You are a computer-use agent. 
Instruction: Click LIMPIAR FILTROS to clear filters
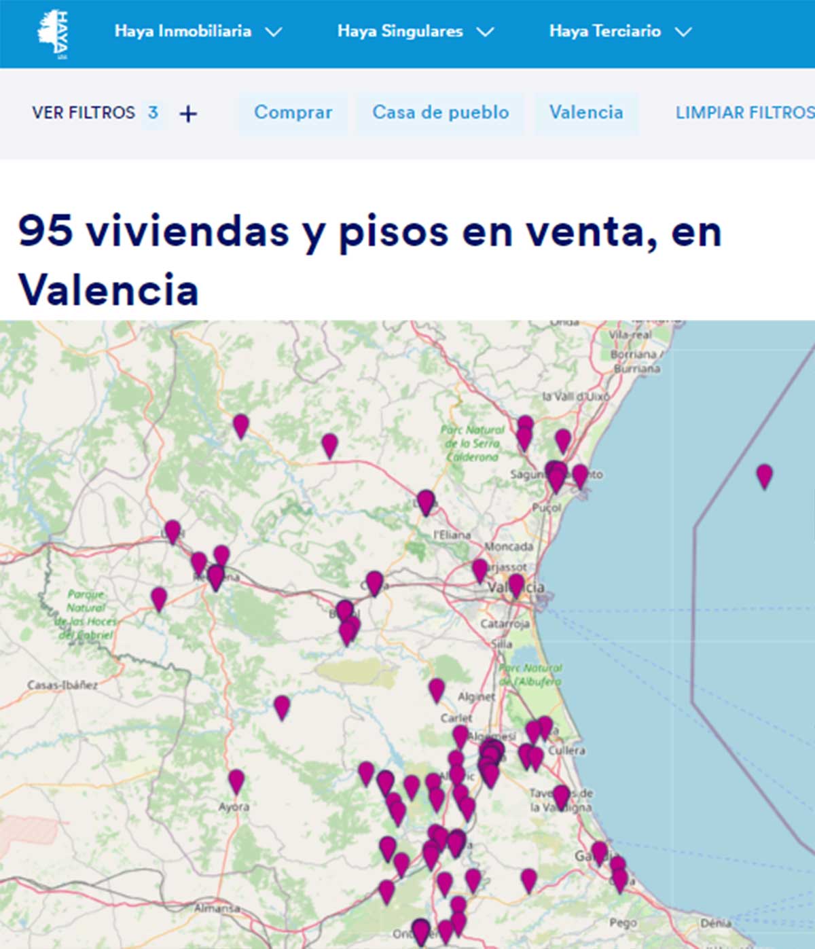[744, 113]
